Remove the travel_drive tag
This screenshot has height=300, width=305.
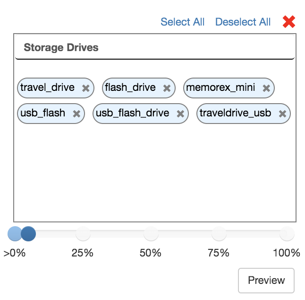coord(85,88)
